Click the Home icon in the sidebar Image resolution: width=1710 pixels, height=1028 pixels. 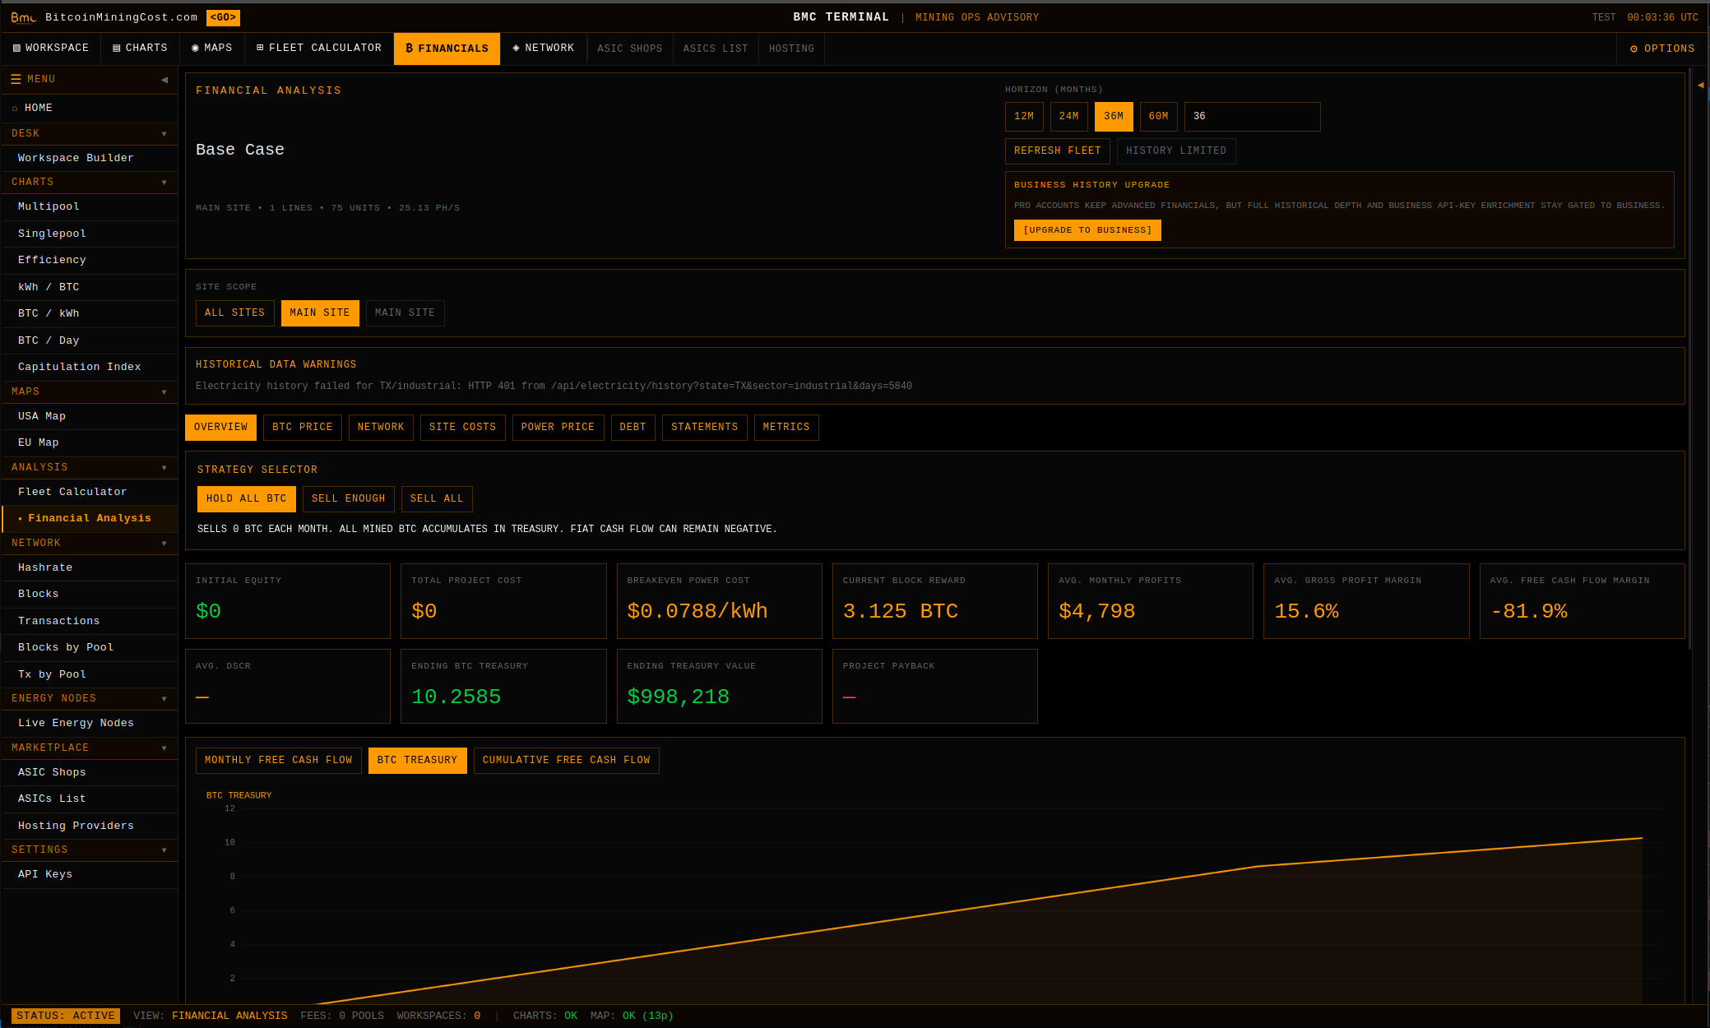click(x=15, y=109)
